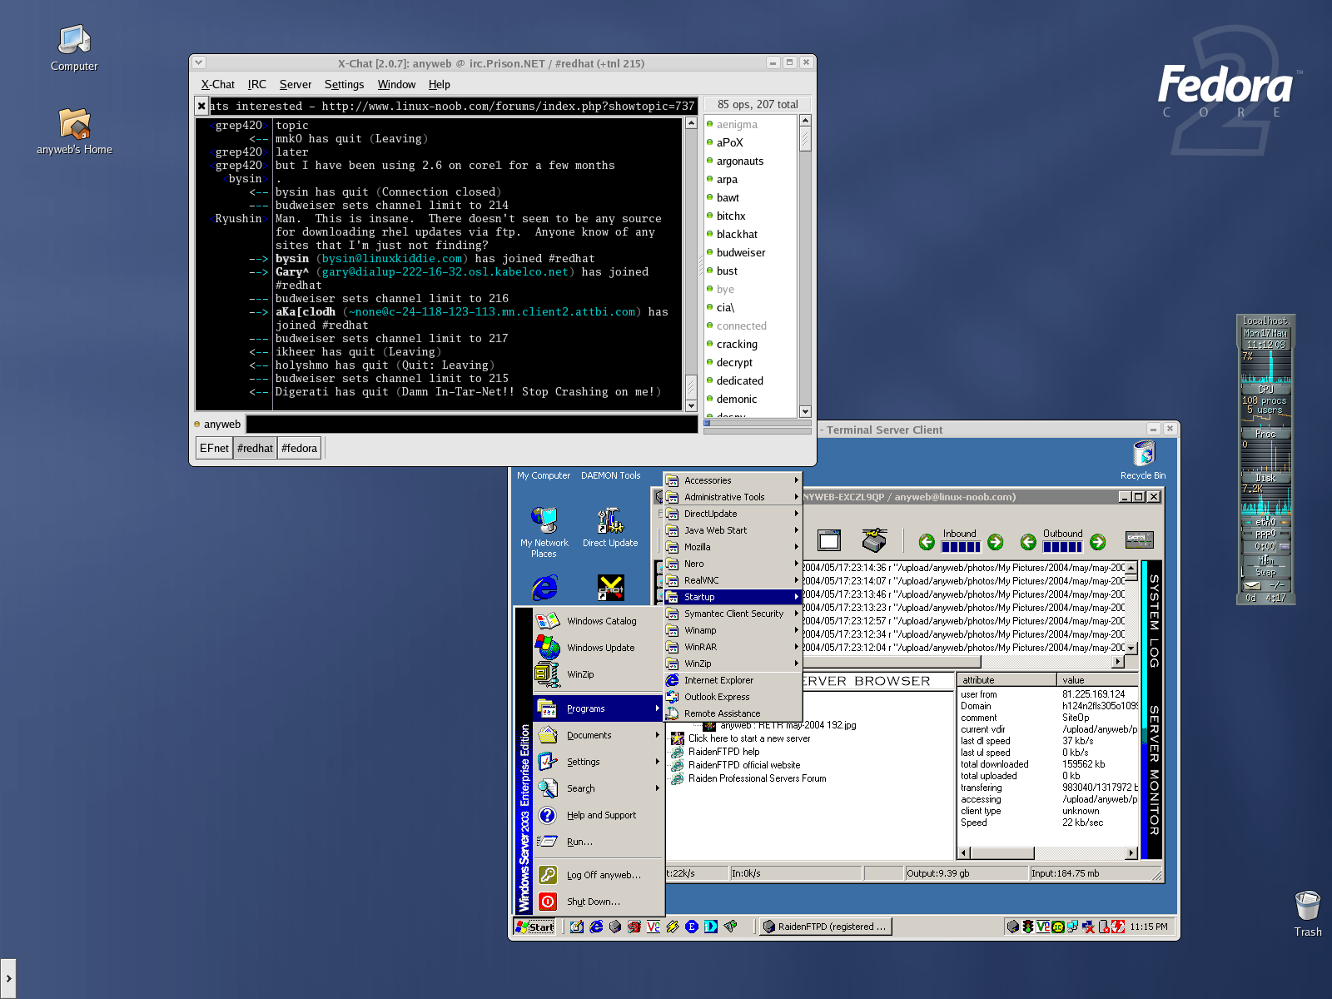The width and height of the screenshot is (1332, 999).
Task: Open the Trash icon on Fedora desktop
Action: pos(1307,913)
